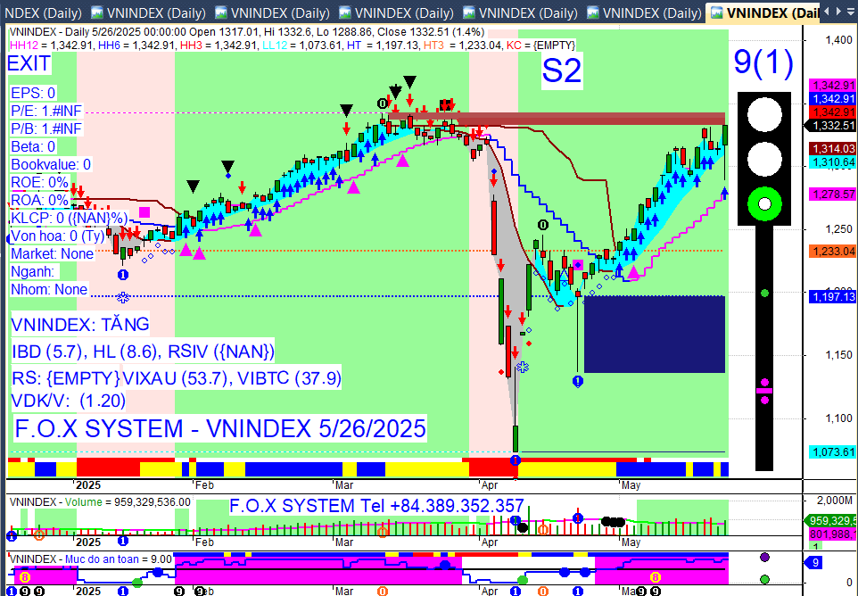The width and height of the screenshot is (858, 596).
Task: Click the 9(1) score above the traffic light
Action: (x=763, y=62)
